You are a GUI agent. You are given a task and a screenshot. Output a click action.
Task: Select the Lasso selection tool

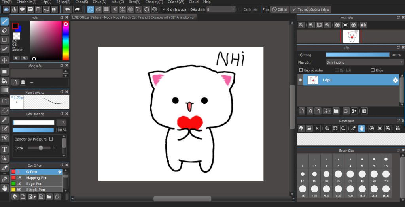pos(4,111)
